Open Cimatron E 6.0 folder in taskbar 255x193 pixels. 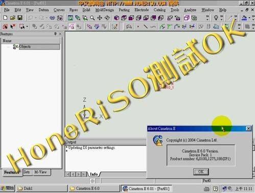click(x=94, y=188)
